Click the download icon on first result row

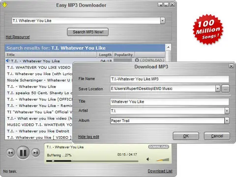pyautogui.click(x=137, y=60)
